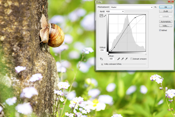Open the Kanál RGB channel dropdown
175x117 pixels.
pos(115,12)
